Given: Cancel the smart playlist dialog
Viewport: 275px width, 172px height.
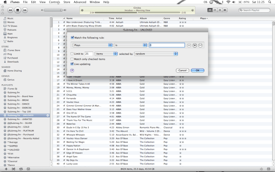Looking at the screenshot, I should point(182,70).
